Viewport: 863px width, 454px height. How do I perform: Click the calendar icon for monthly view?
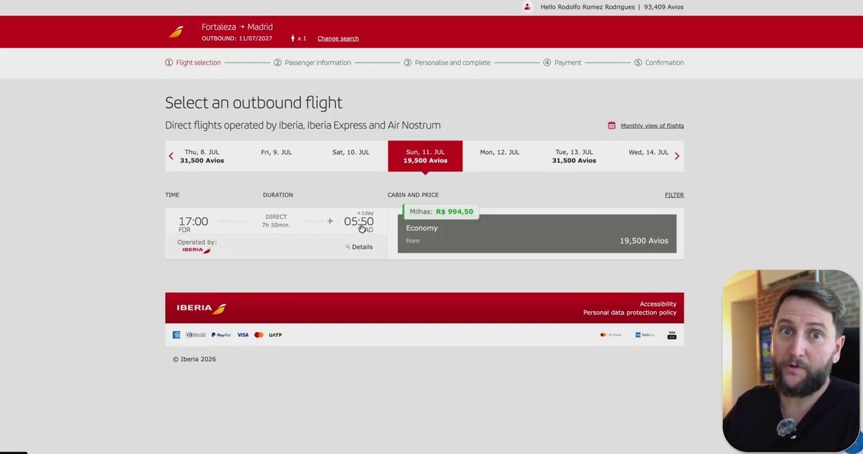612,125
